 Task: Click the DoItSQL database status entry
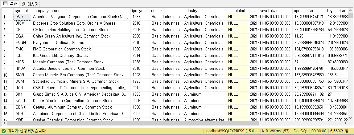click(300, 131)
